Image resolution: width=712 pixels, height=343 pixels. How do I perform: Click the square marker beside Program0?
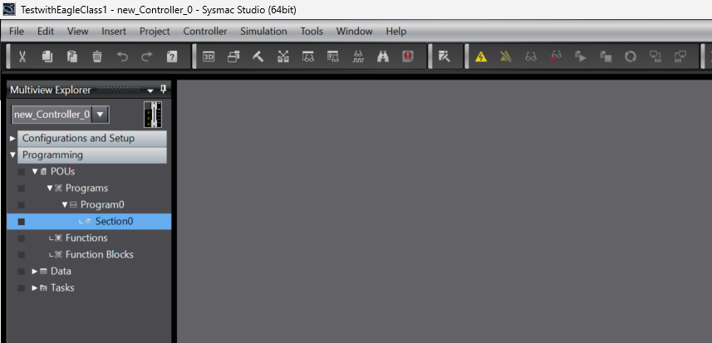click(22, 205)
